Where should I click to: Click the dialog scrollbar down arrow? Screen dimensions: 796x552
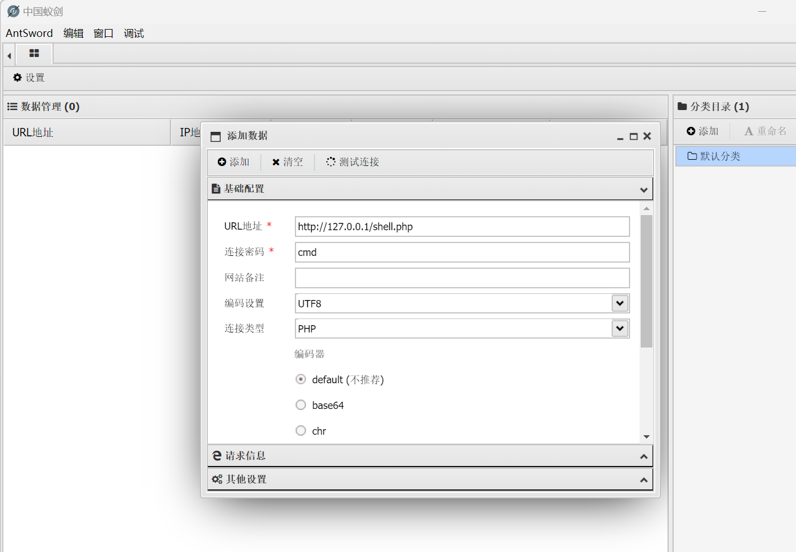pos(646,437)
